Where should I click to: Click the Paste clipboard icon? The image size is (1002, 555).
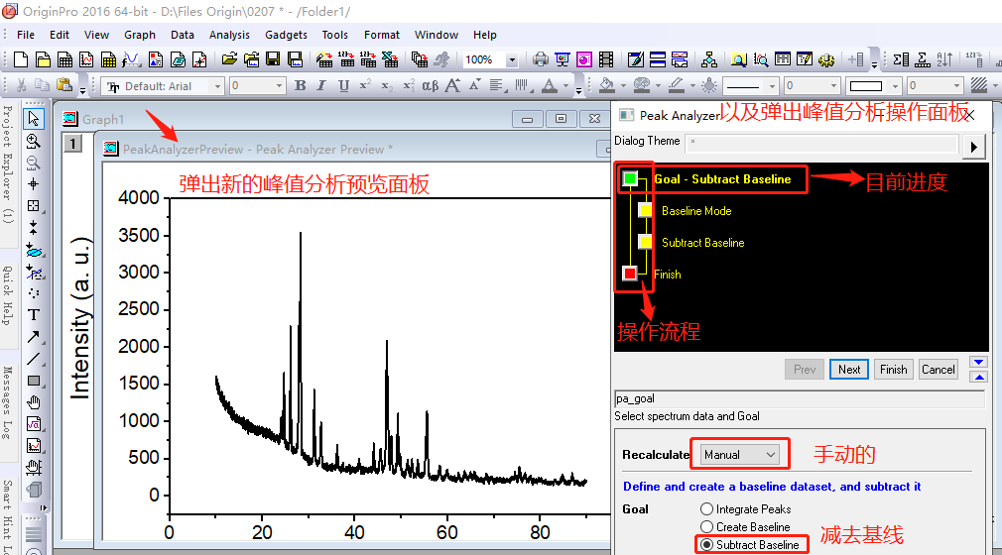pos(63,85)
